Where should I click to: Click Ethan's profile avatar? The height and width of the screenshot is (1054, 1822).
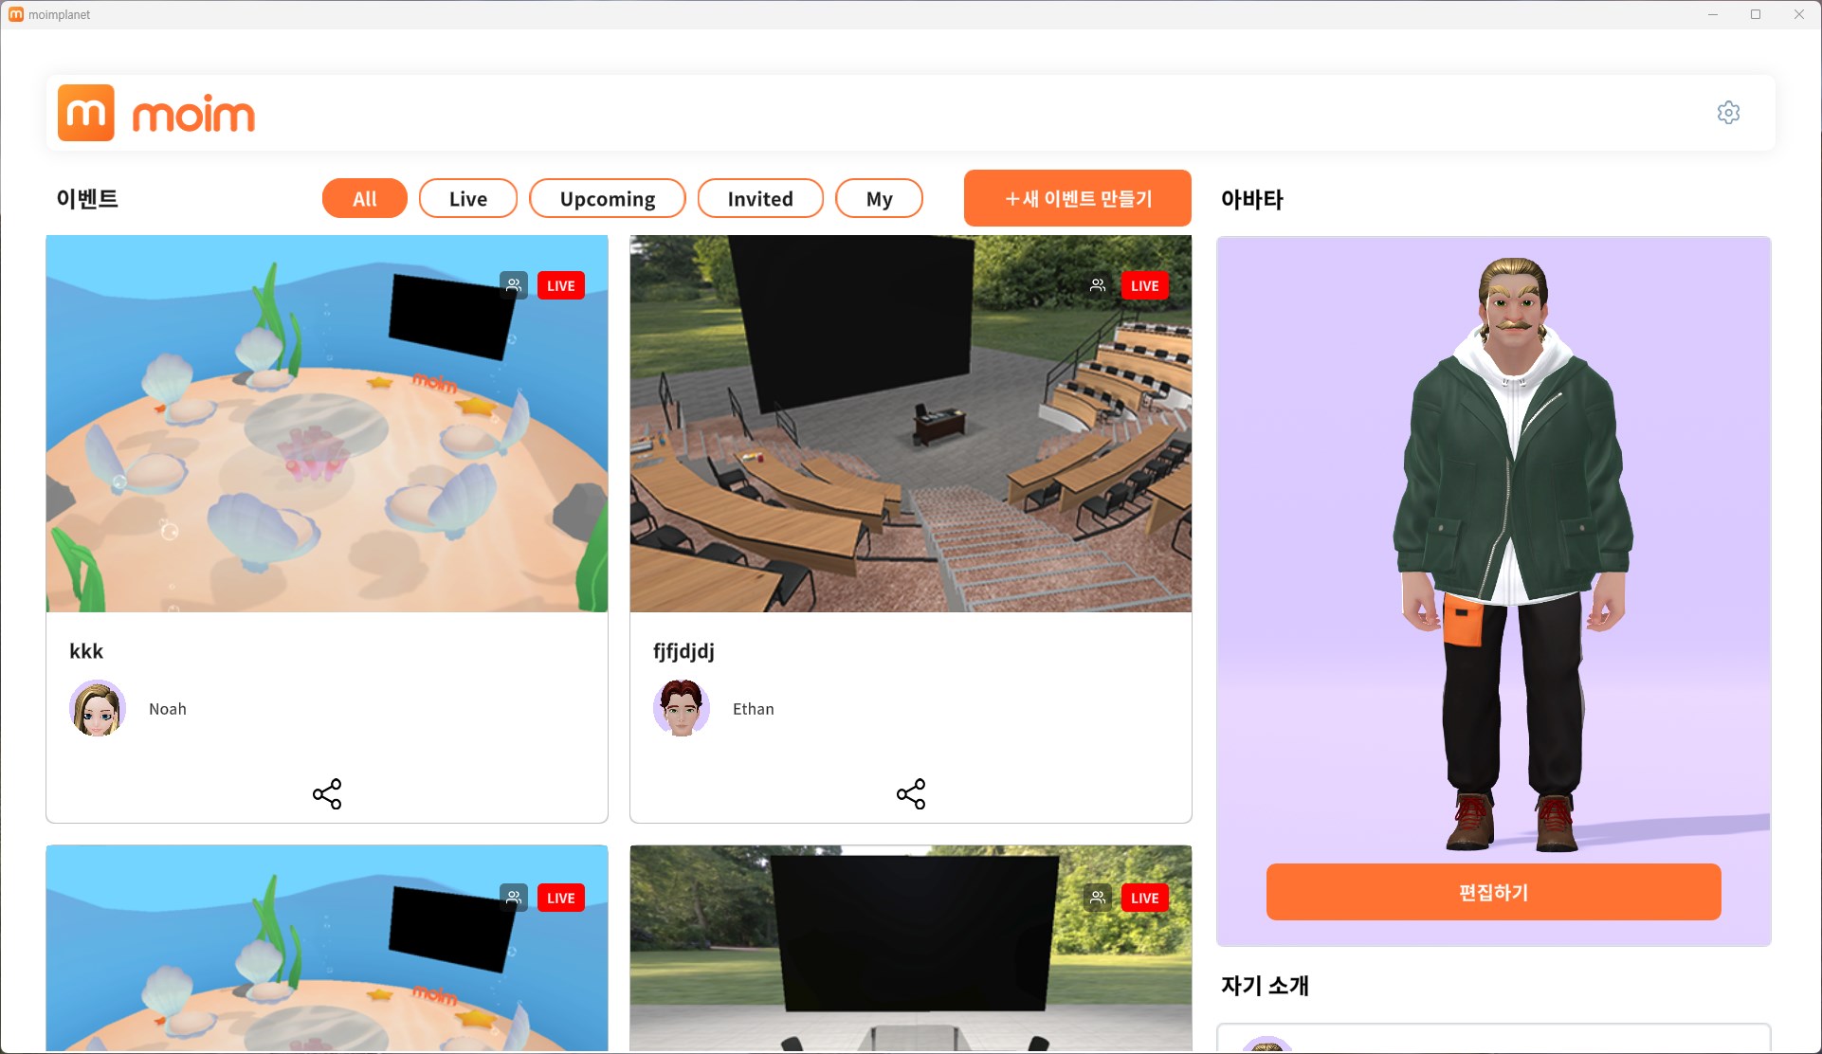click(x=681, y=708)
